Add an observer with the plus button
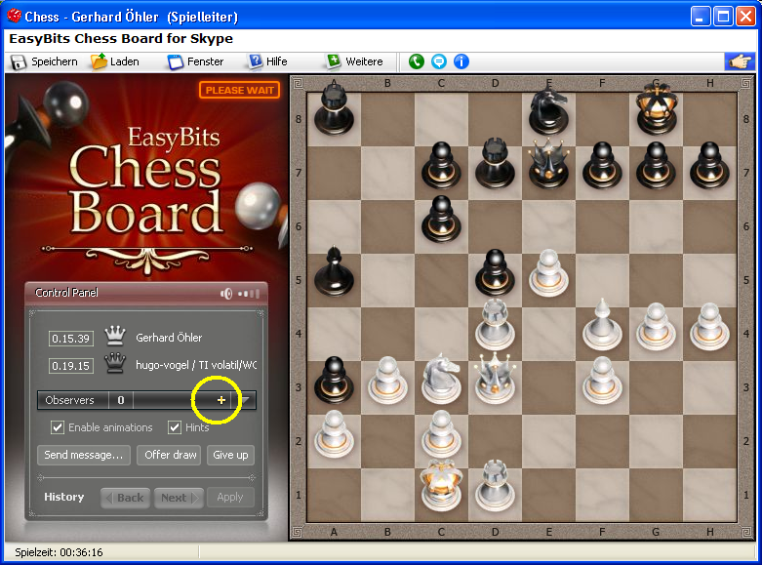 pyautogui.click(x=221, y=400)
